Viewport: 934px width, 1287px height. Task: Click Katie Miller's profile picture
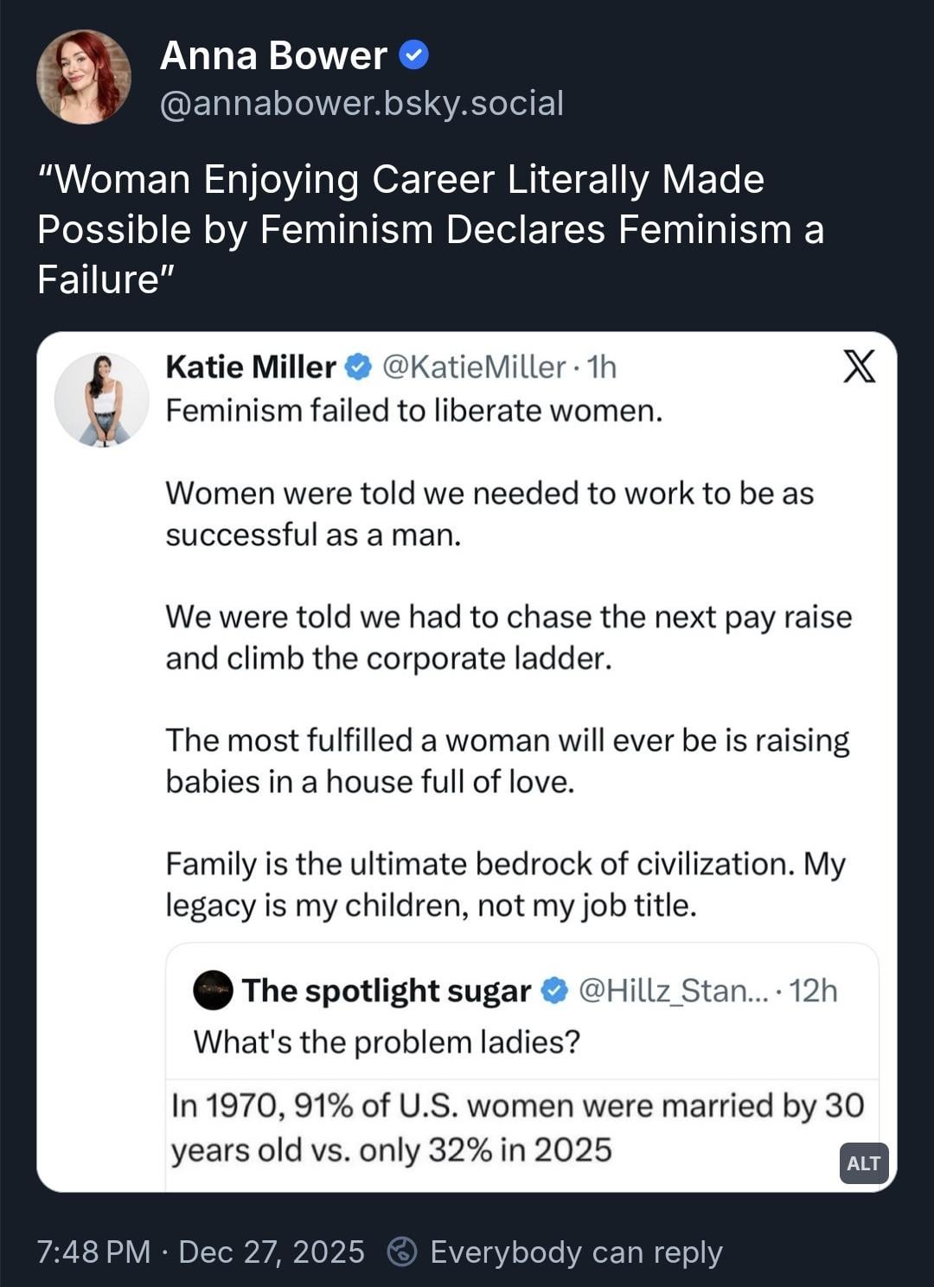(x=101, y=400)
